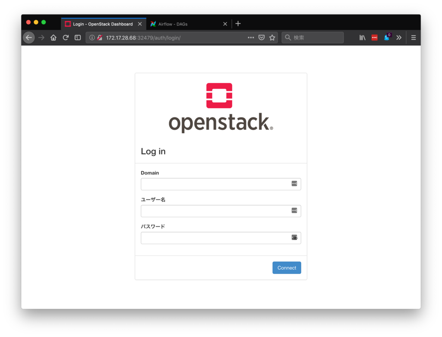Switch to the Airflow - DAGs tab
The image size is (442, 337).
[x=189, y=24]
